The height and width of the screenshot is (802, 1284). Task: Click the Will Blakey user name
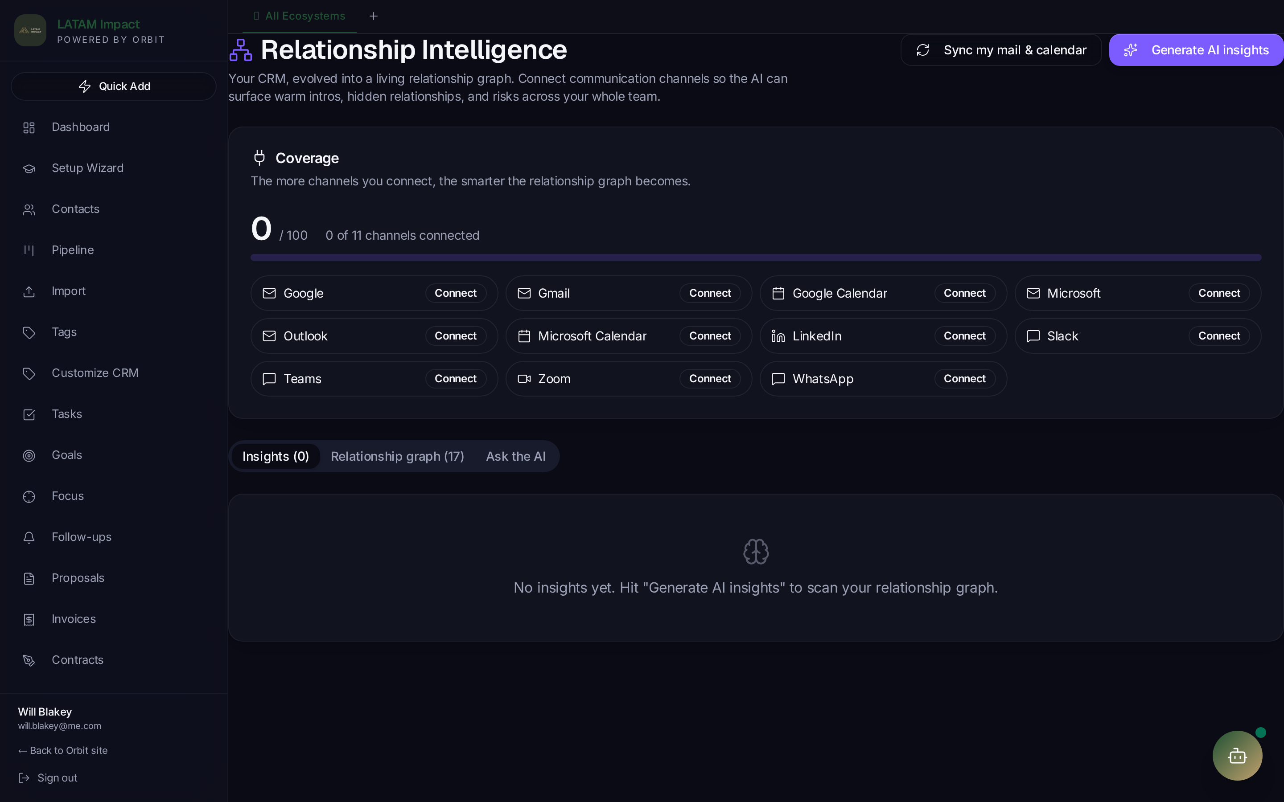click(x=45, y=712)
